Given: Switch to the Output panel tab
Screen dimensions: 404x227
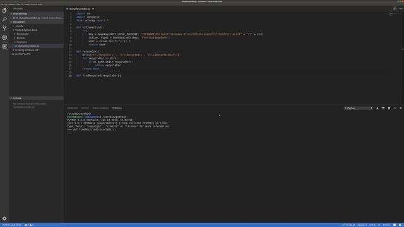Looking at the screenshot, I should pyautogui.click(x=85, y=108).
